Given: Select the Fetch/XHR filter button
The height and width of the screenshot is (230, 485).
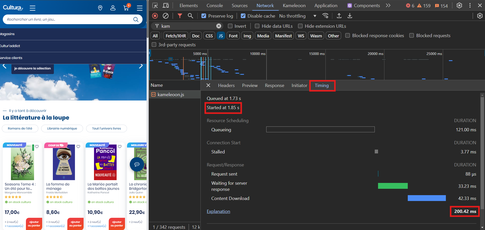Looking at the screenshot, I should pos(176,36).
